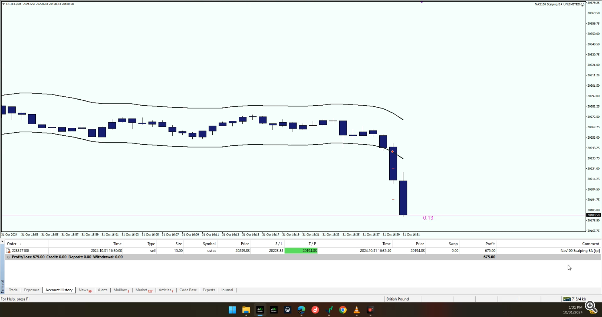Open the Journal tab

point(227,290)
